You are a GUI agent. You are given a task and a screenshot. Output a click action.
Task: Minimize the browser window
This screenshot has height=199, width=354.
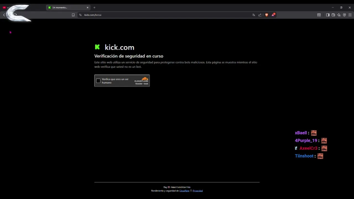(x=333, y=7)
